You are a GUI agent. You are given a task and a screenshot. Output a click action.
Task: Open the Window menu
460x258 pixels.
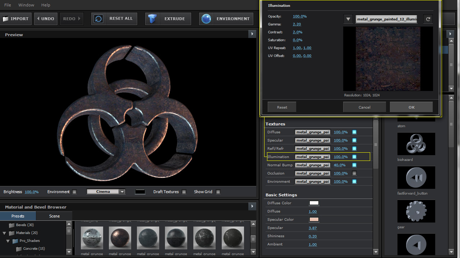(26, 5)
